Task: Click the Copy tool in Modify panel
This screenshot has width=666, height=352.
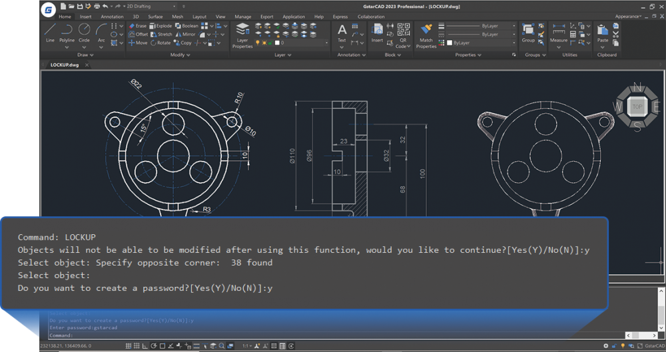Action: pos(182,43)
